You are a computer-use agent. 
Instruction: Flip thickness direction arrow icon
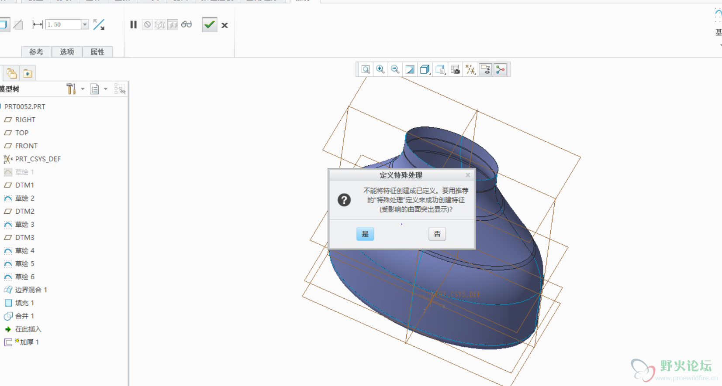click(99, 24)
